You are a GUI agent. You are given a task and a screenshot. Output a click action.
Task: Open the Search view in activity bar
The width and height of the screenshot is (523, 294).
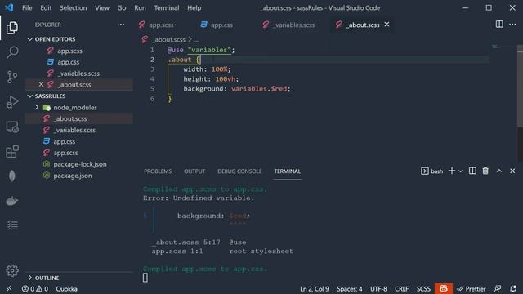pyautogui.click(x=12, y=52)
